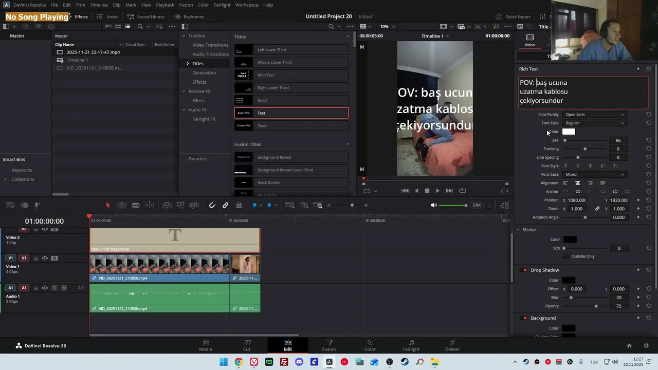658x370 pixels.
Task: Open the Font Family dropdown
Action: point(594,115)
